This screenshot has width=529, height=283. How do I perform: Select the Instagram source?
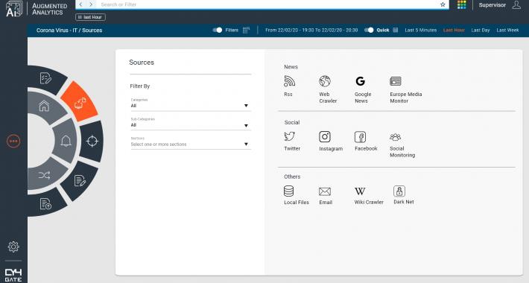coord(330,141)
